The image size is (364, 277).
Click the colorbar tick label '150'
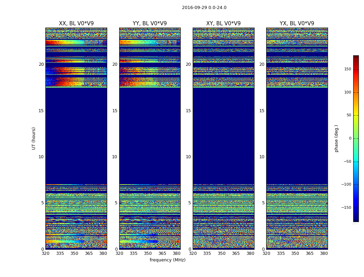pyautogui.click(x=347, y=69)
